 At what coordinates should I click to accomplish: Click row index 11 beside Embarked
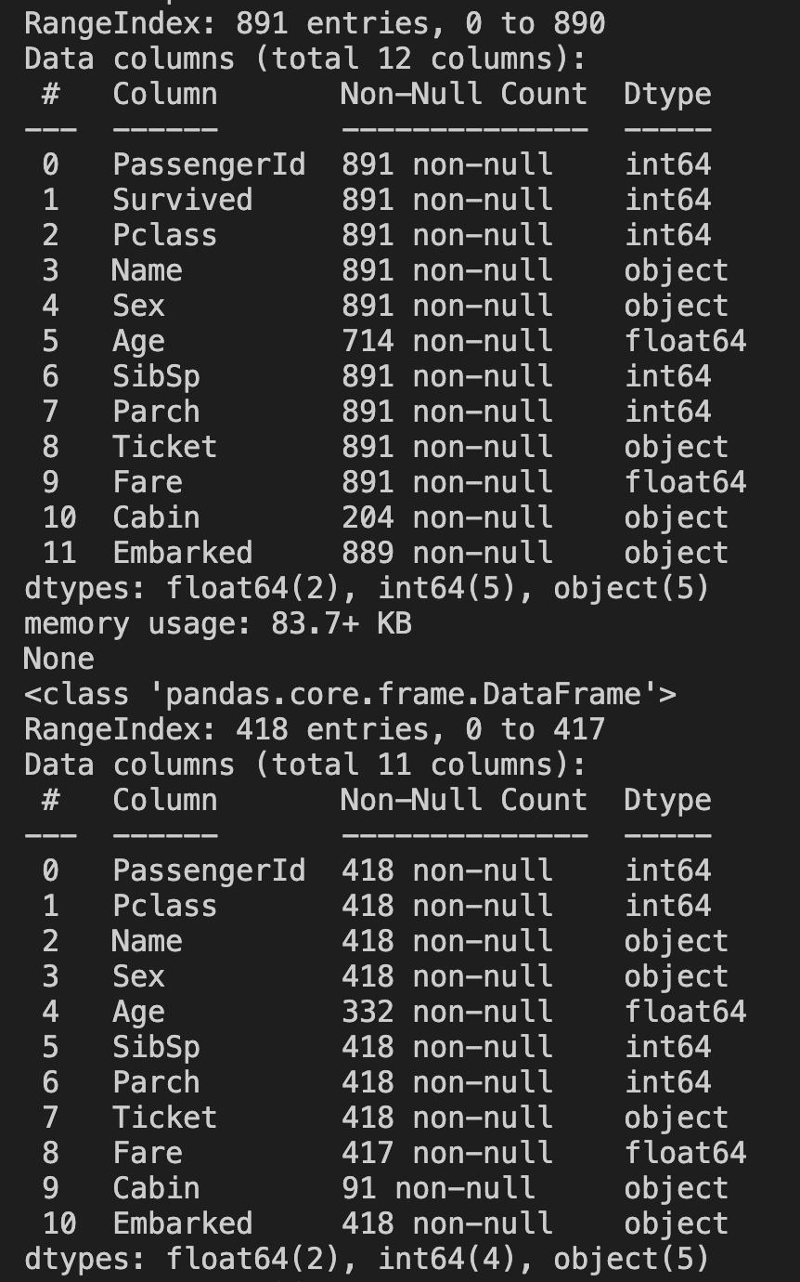point(59,553)
